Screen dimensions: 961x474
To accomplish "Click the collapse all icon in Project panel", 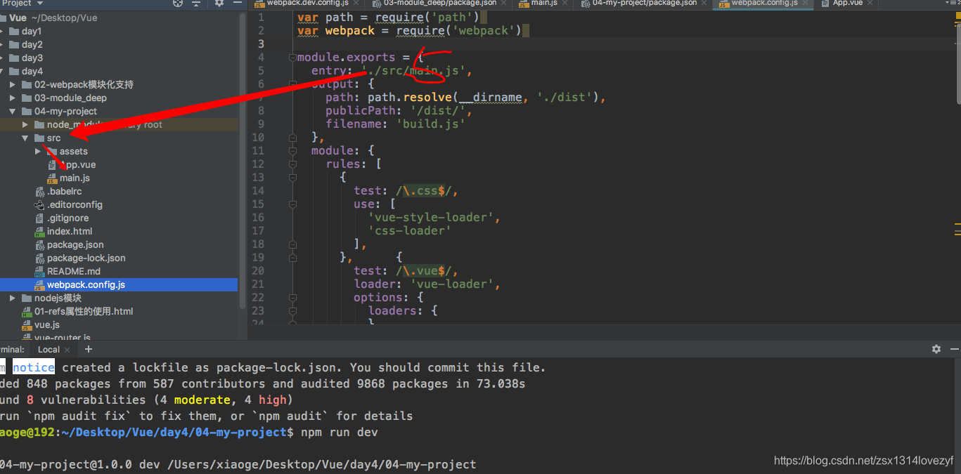I will point(196,3).
